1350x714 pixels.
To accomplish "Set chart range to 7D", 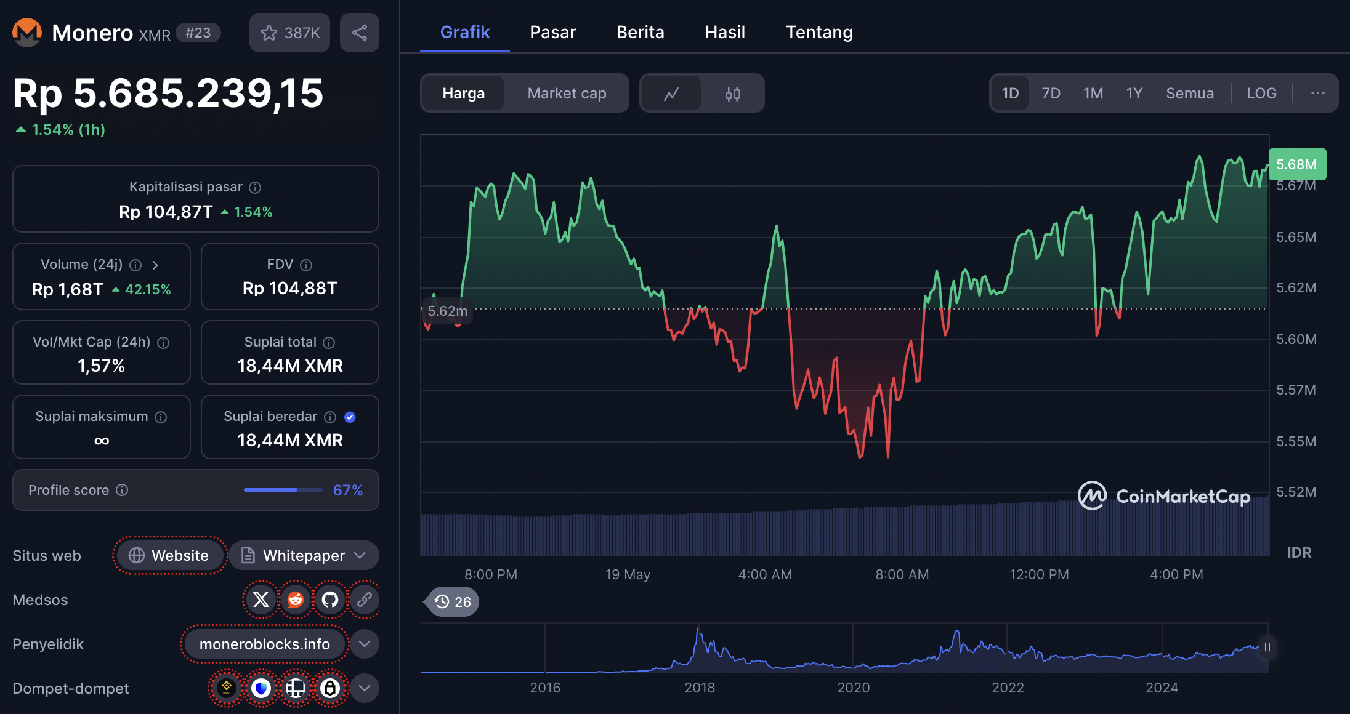I will click(x=1051, y=94).
